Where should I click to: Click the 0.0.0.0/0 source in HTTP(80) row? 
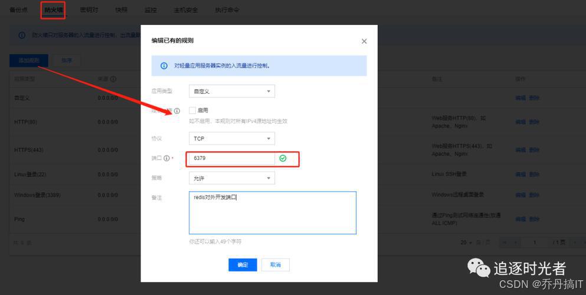pyautogui.click(x=108, y=122)
